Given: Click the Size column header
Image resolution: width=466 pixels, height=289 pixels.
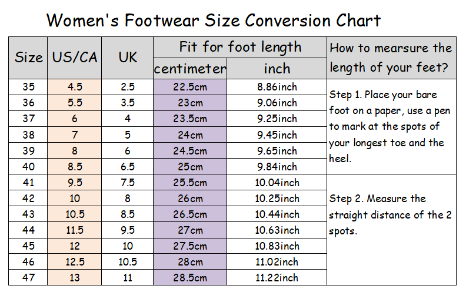Looking at the screenshot, I should (28, 58).
